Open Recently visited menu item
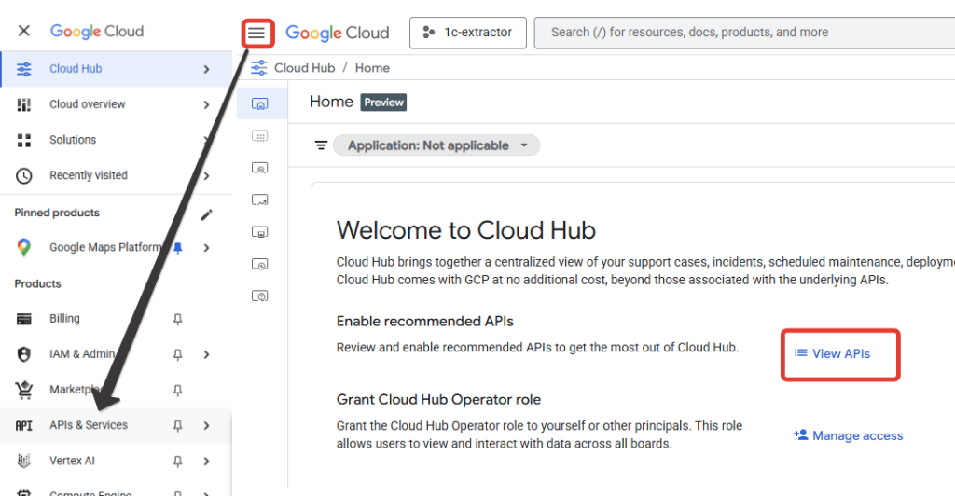This screenshot has height=496, width=955. click(x=89, y=175)
